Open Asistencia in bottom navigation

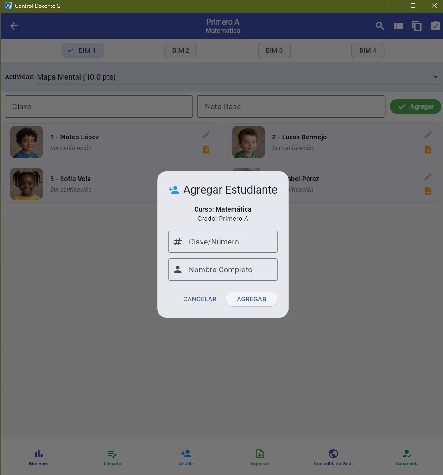point(407,457)
